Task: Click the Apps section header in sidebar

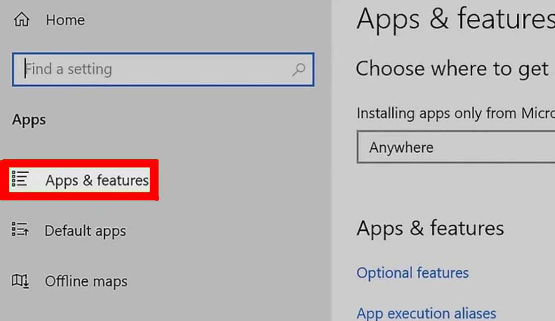Action: pos(29,120)
